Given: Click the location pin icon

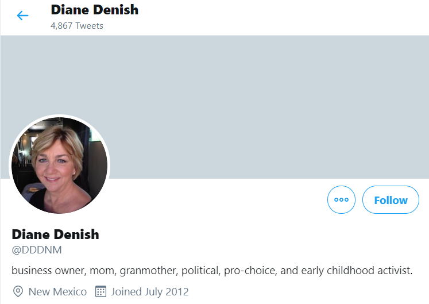Looking at the screenshot, I should point(18,291).
